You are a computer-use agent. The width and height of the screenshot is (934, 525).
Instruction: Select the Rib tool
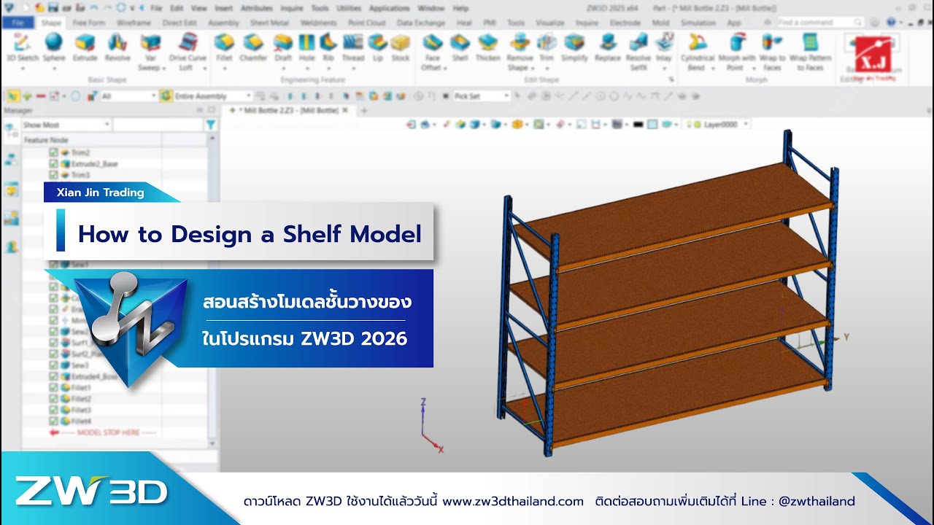[x=328, y=49]
